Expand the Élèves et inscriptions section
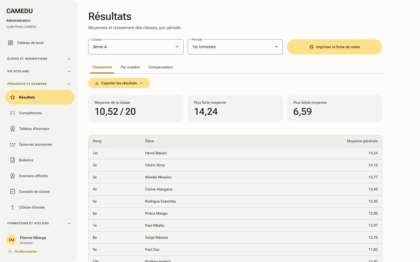Viewport: 420px width, 262px height. click(39, 59)
